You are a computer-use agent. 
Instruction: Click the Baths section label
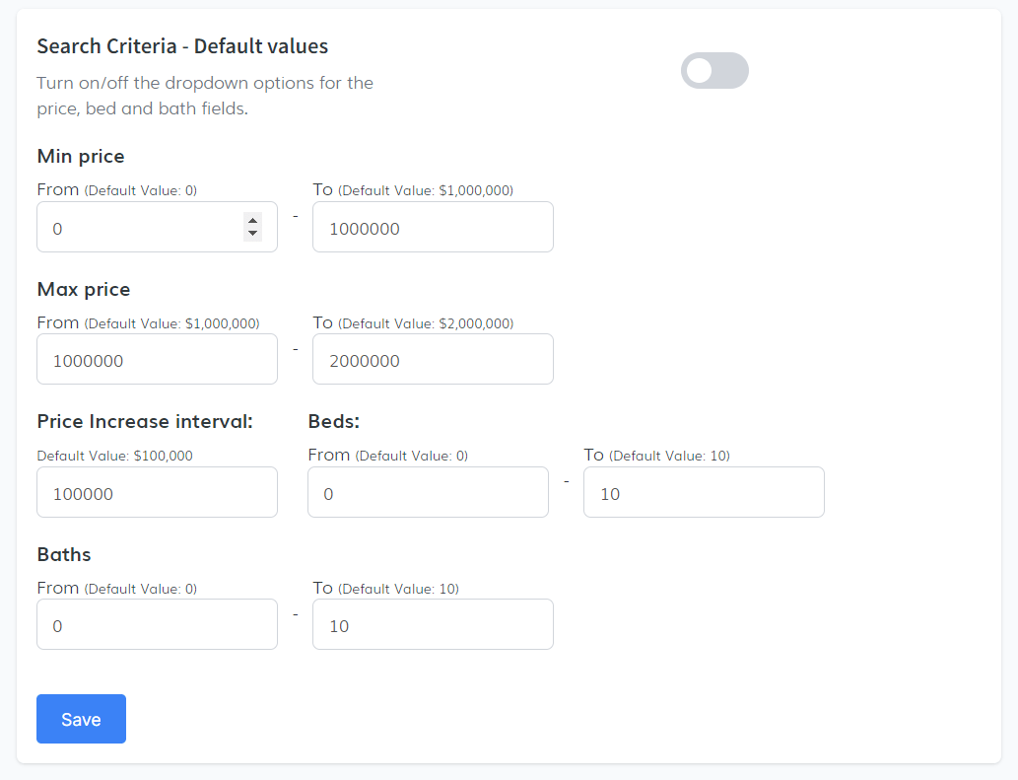point(64,554)
